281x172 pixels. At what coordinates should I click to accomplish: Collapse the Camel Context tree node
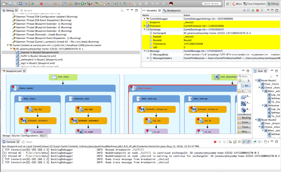8,45
